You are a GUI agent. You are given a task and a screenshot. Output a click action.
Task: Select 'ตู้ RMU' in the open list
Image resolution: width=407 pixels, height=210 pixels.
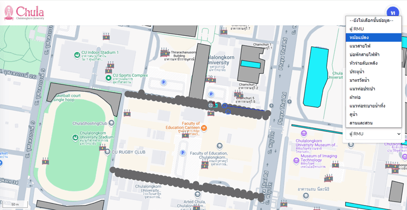(x=374, y=29)
